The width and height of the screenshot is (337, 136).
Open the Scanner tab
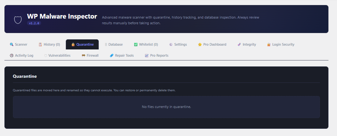21,44
